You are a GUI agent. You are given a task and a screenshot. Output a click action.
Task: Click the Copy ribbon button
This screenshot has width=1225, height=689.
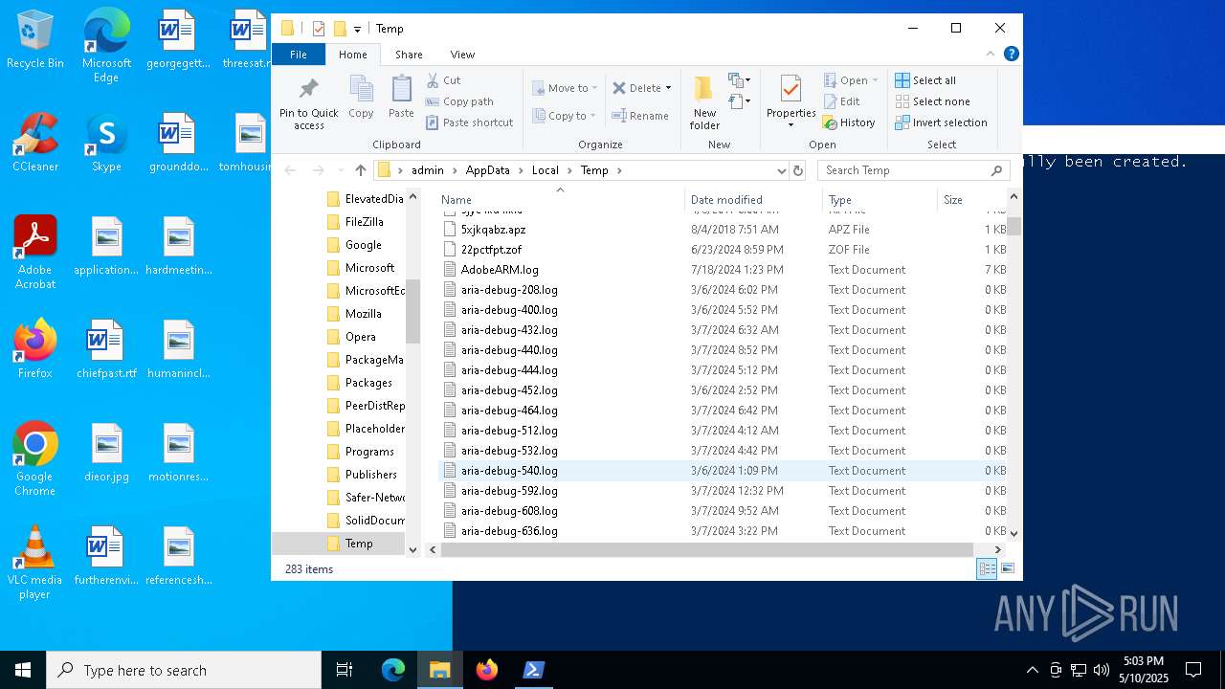tap(361, 98)
